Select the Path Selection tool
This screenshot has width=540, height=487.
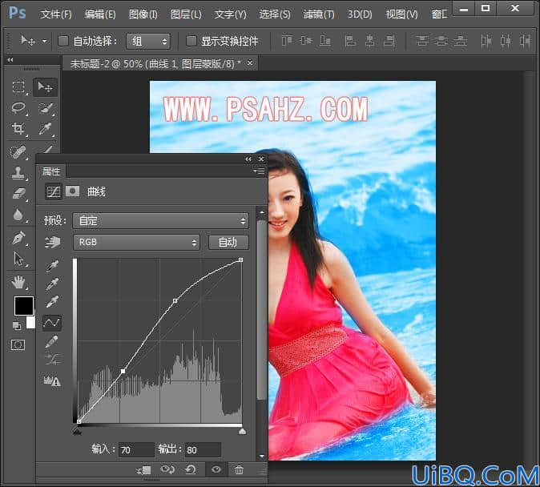[x=18, y=258]
